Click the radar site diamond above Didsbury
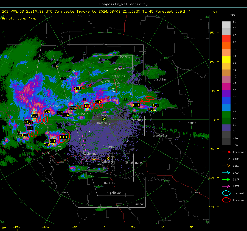The width and height of the screenshot is (247, 231). click(x=105, y=120)
